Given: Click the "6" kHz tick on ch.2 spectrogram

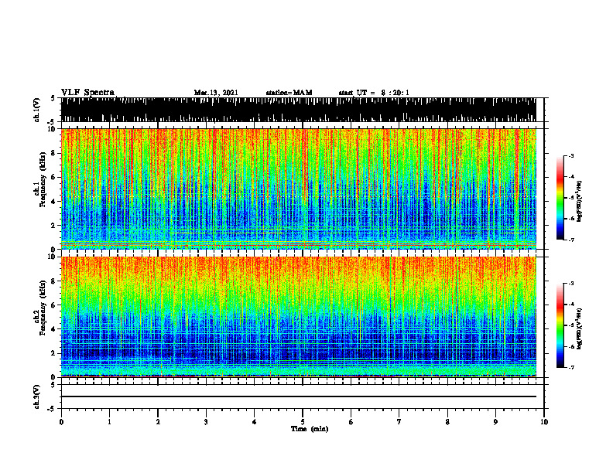Looking at the screenshot, I should click(x=54, y=305).
